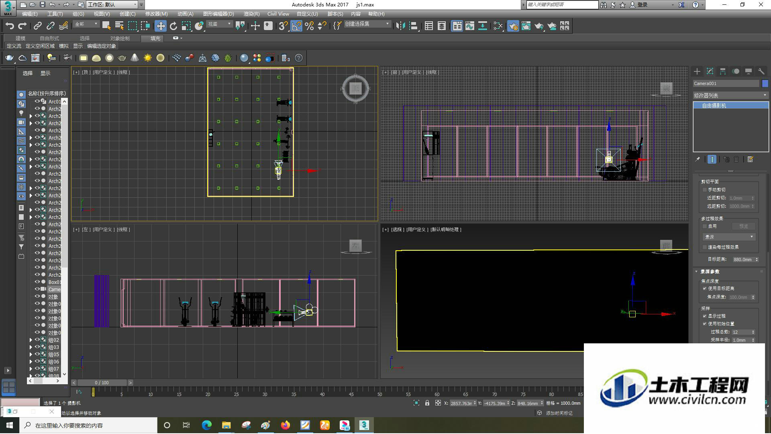Image resolution: width=771 pixels, height=434 pixels.
Task: Click the 编辑选定对象 button
Action: coord(102,46)
